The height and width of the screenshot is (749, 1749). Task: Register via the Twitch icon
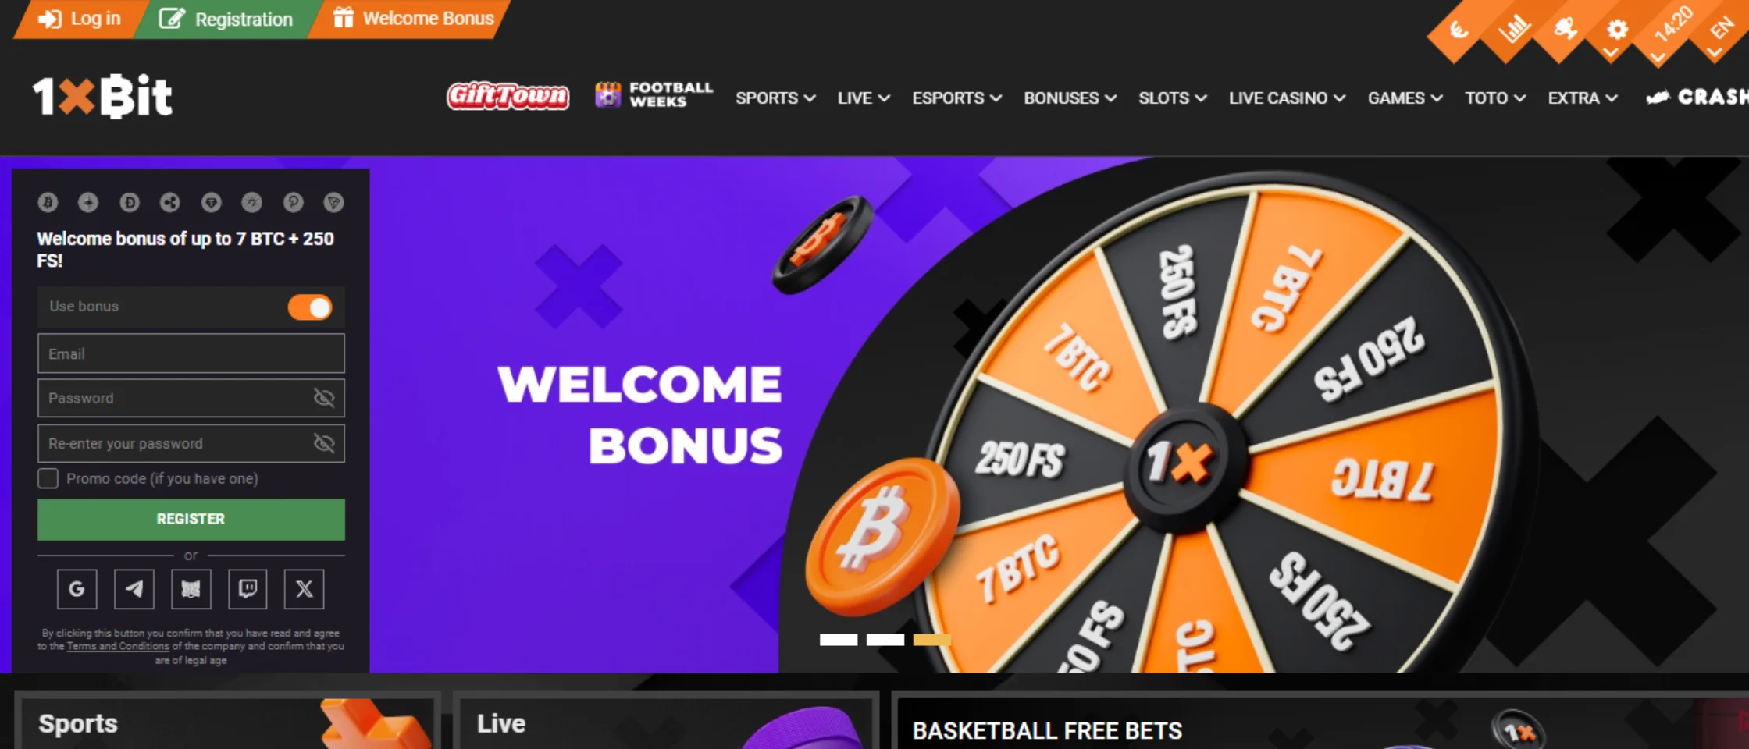(x=248, y=589)
